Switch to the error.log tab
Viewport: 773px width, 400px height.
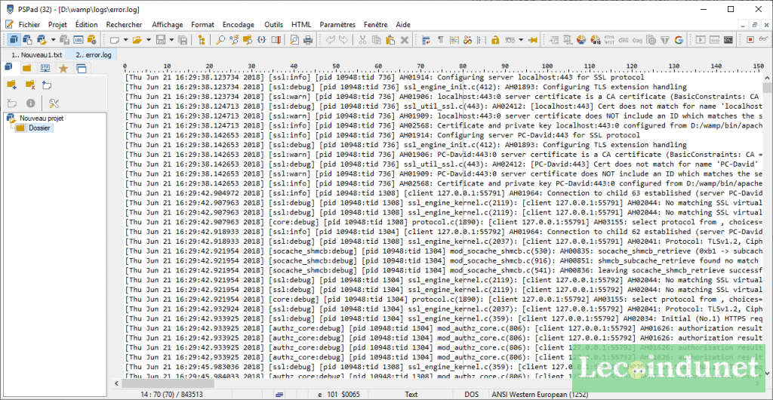click(91, 55)
